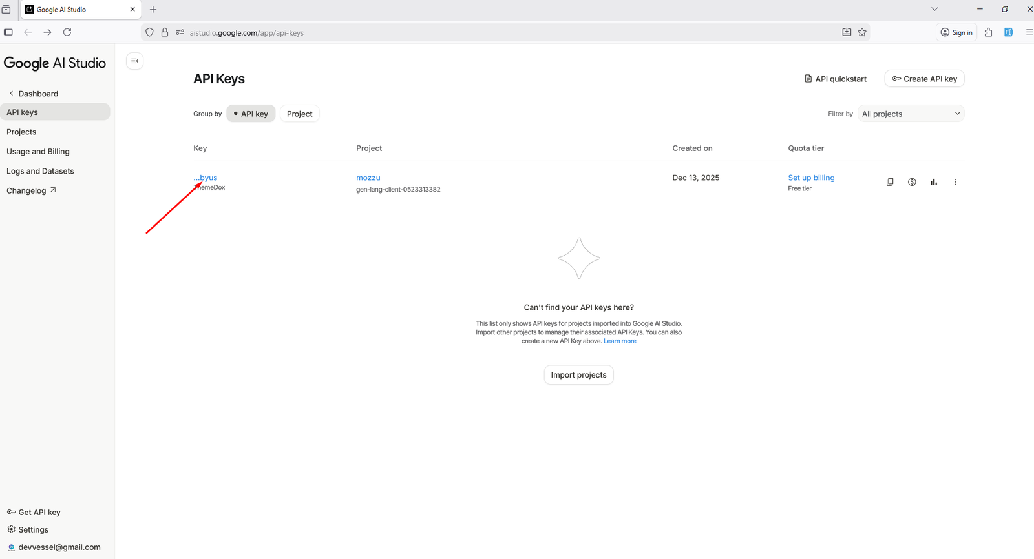Open API quickstart guide
Screen dimensions: 1034x559
[x=835, y=79]
